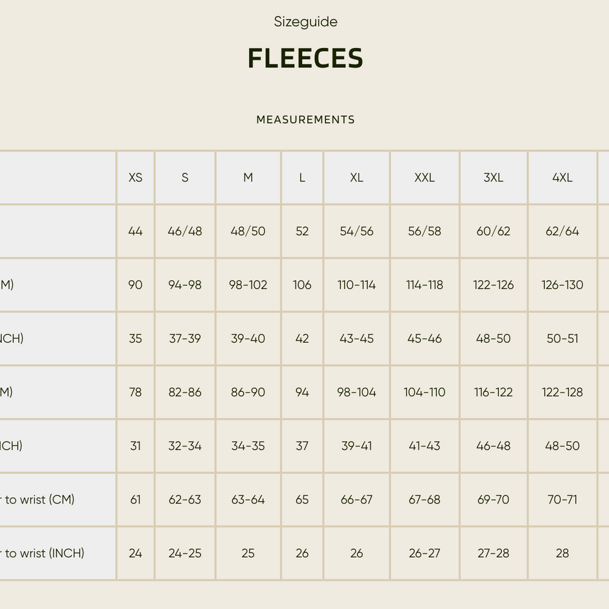Select the 32-34 inch cell

pyautogui.click(x=185, y=446)
